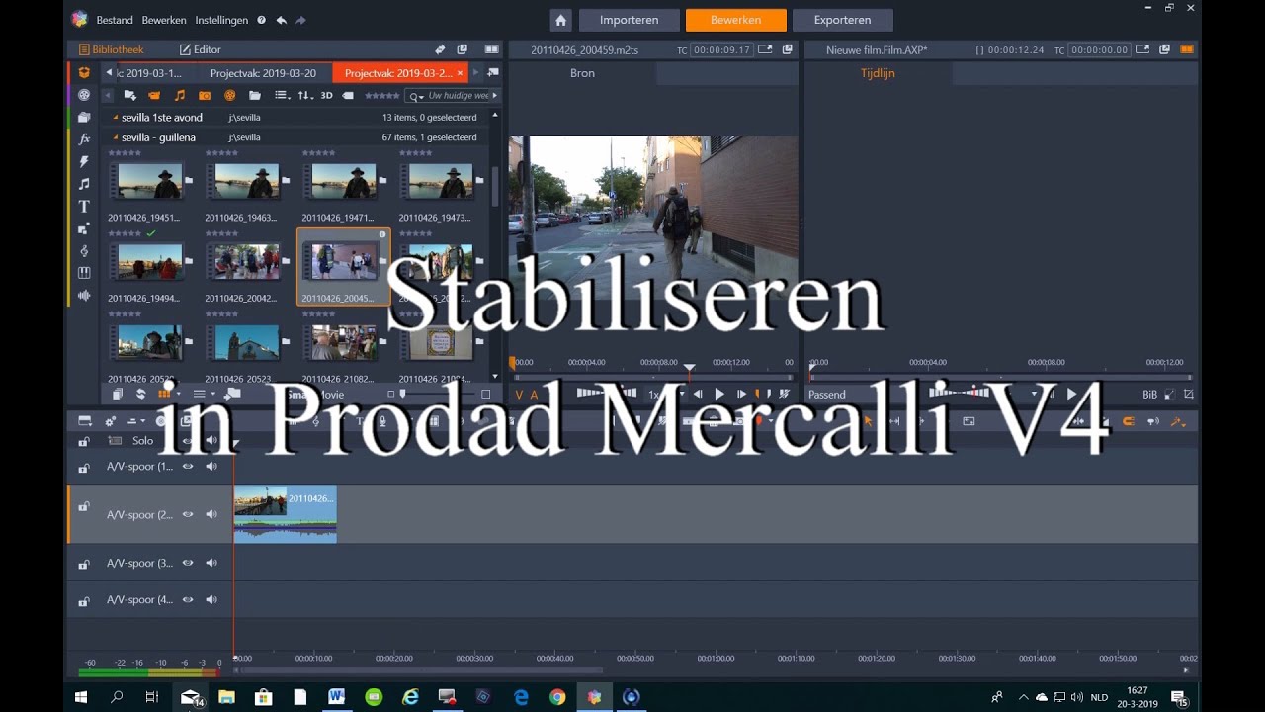1265x712 pixels.
Task: Click the source timecode field 00:00:09.17
Action: [720, 49]
